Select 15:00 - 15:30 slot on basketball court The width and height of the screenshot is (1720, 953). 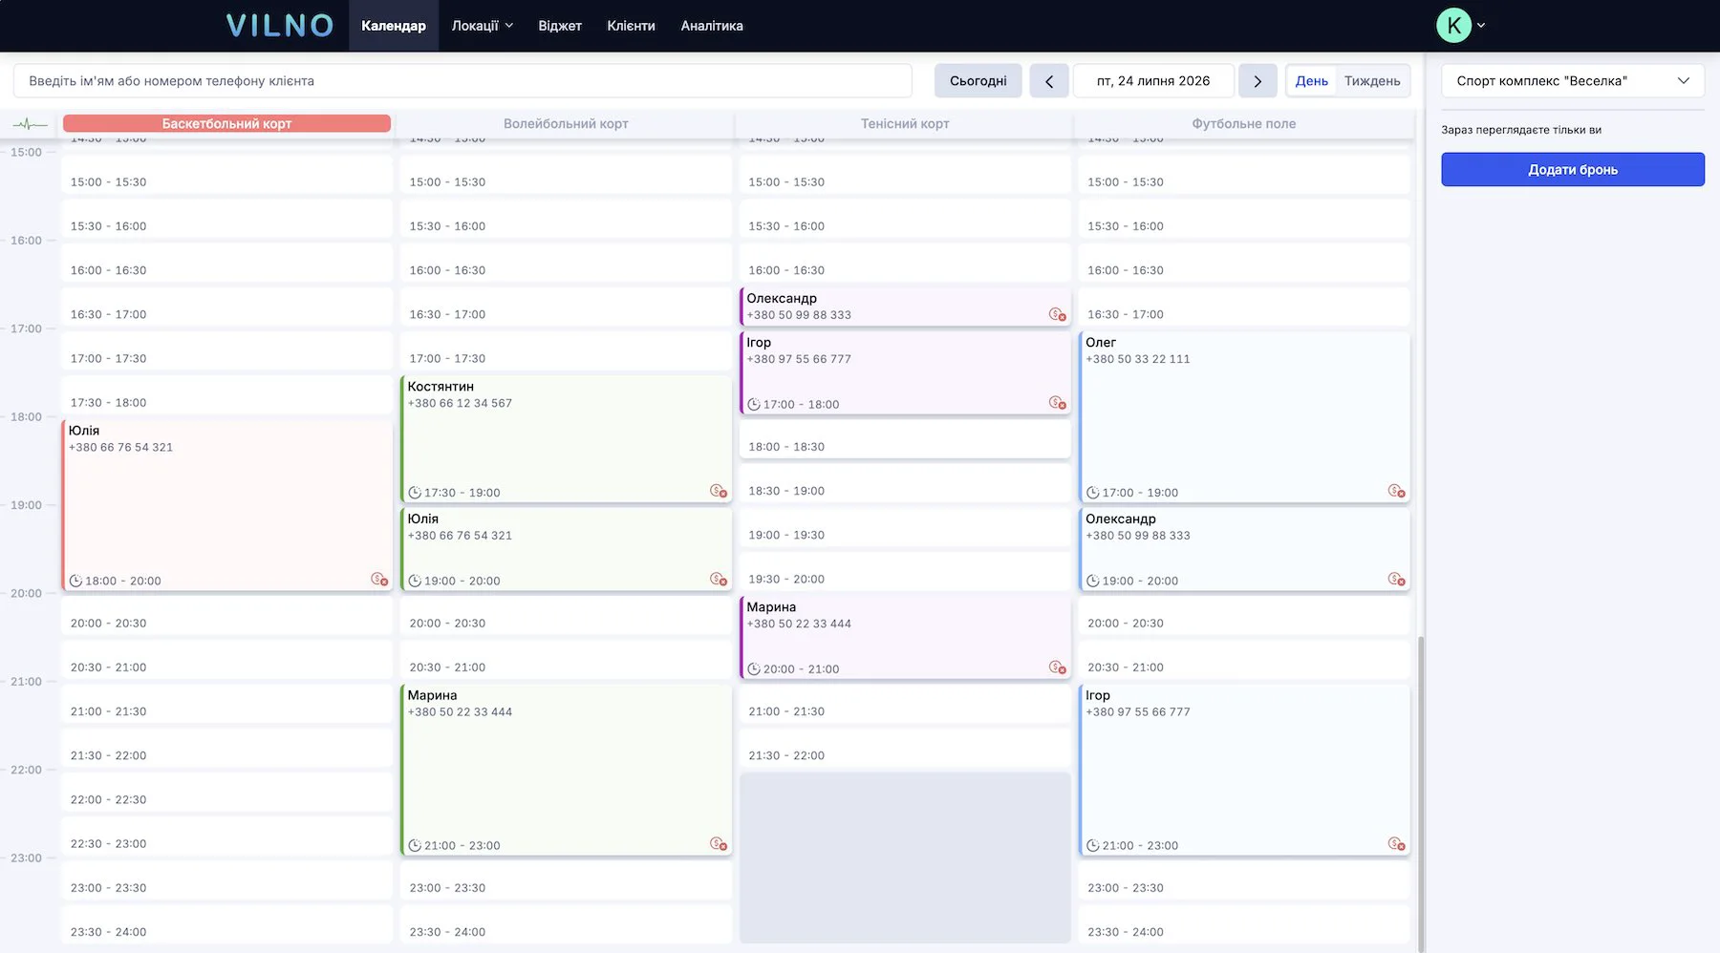tap(226, 176)
